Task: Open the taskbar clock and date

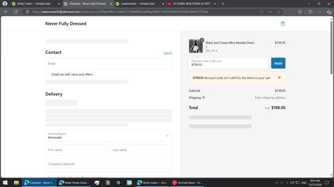Action: pyautogui.click(x=315, y=182)
